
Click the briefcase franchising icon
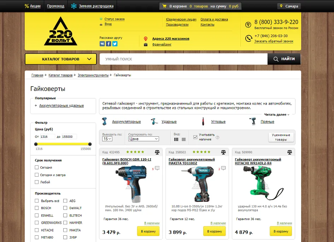tap(146, 45)
